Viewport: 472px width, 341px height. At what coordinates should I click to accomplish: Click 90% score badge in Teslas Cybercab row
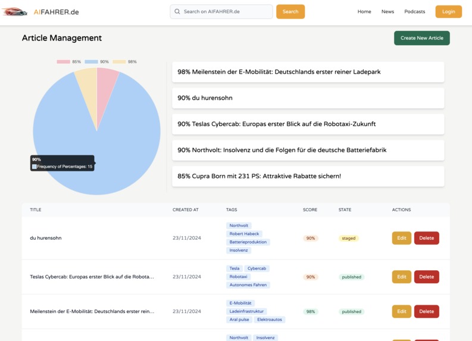click(310, 277)
